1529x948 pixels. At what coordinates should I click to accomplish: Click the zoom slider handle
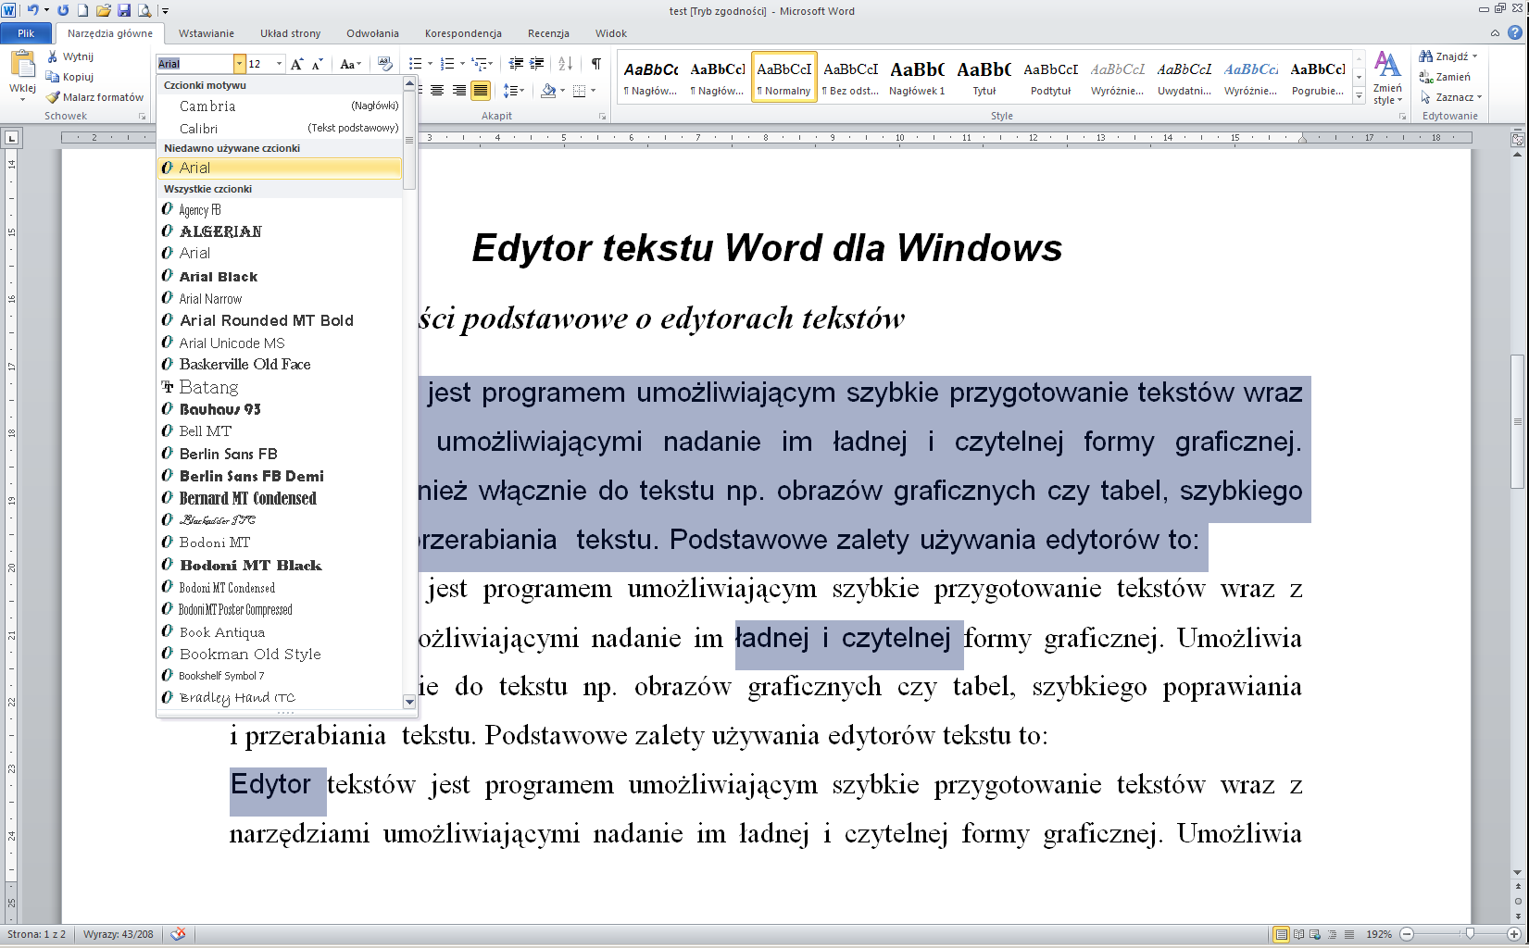pyautogui.click(x=1470, y=934)
